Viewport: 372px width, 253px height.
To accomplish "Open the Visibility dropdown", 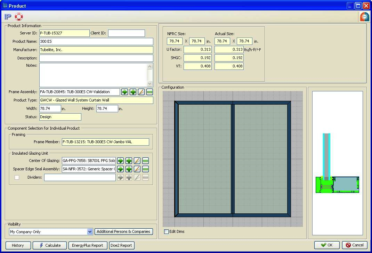I will 90,232.
